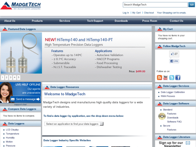Click the Compare Data Loggers heading

[22, 109]
